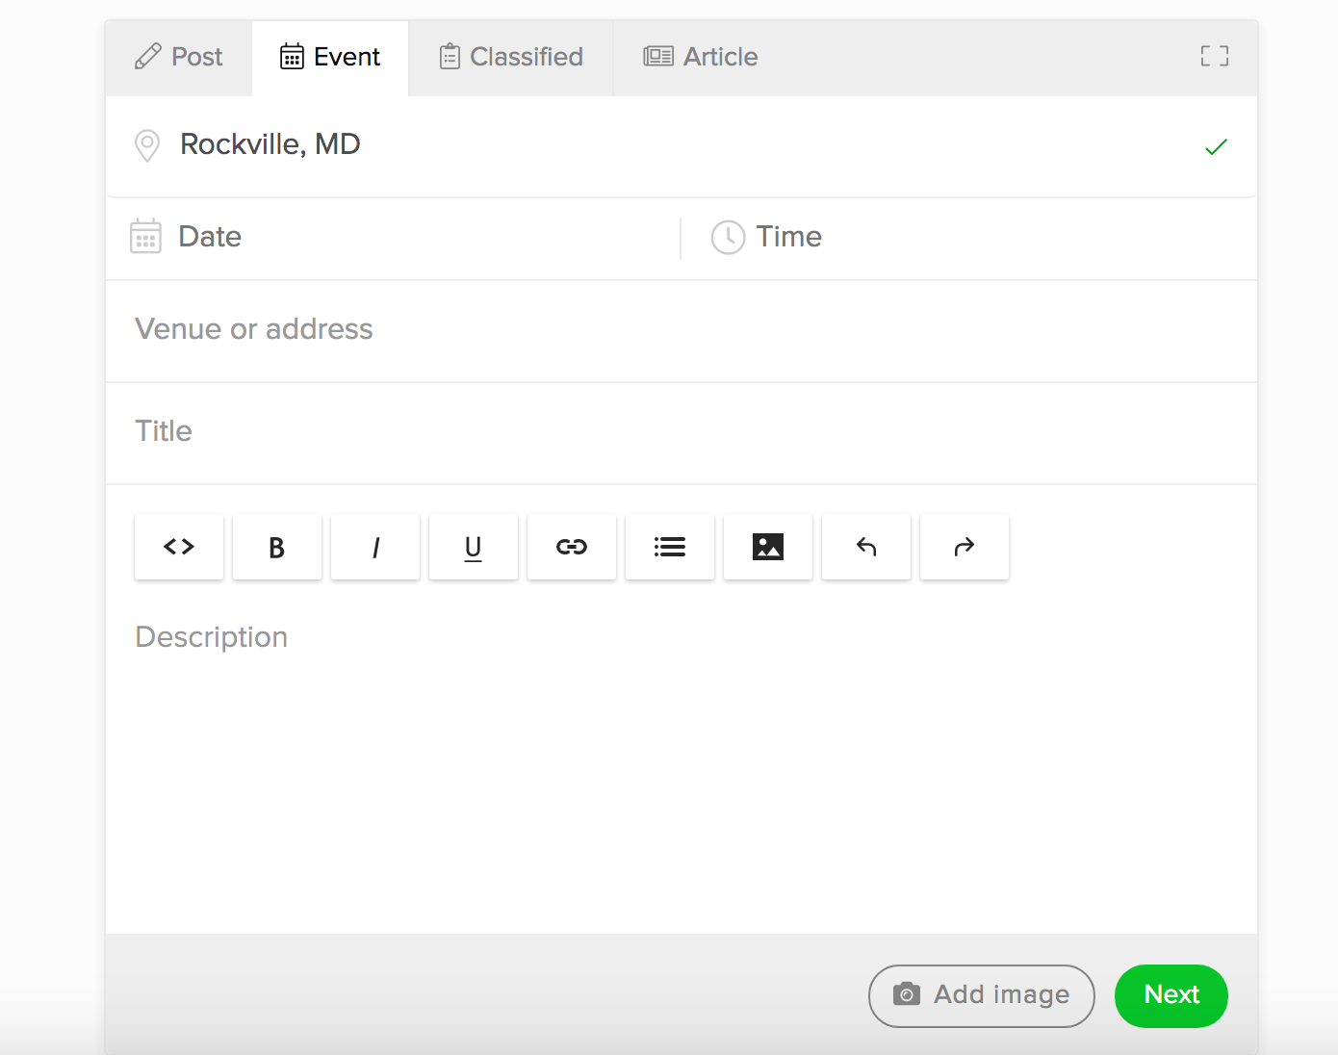Open the Article tab
This screenshot has height=1055, width=1338.
701,58
